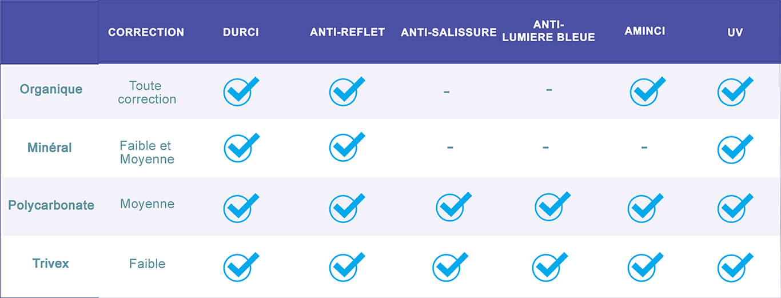Click the Minéral Anti-Reflet checkmark icon
This screenshot has width=781, height=298.
click(346, 148)
